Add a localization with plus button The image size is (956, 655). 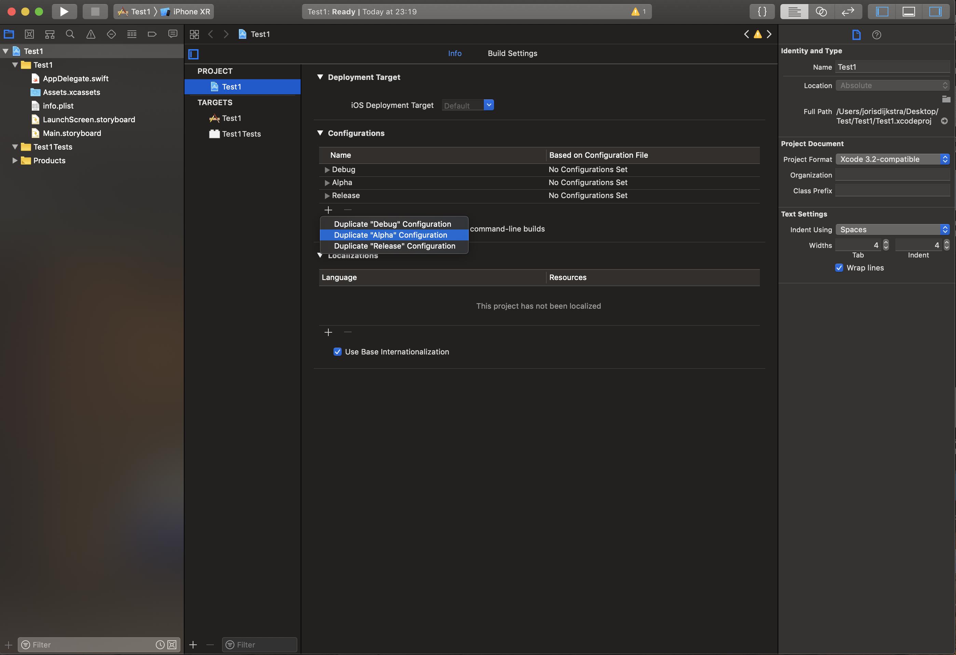[328, 332]
